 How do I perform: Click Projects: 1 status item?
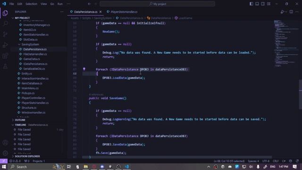point(39,161)
